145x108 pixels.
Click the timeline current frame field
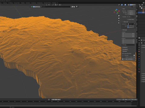119,100
